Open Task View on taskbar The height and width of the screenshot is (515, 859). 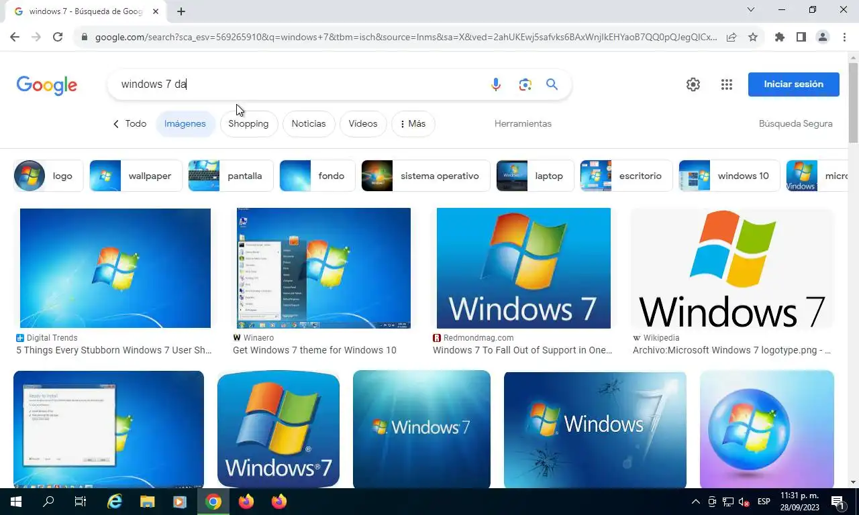pos(80,501)
